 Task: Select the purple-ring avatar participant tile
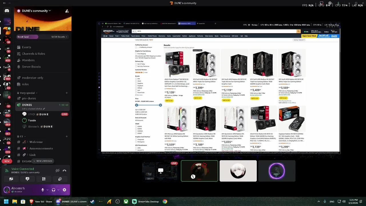(x=277, y=171)
